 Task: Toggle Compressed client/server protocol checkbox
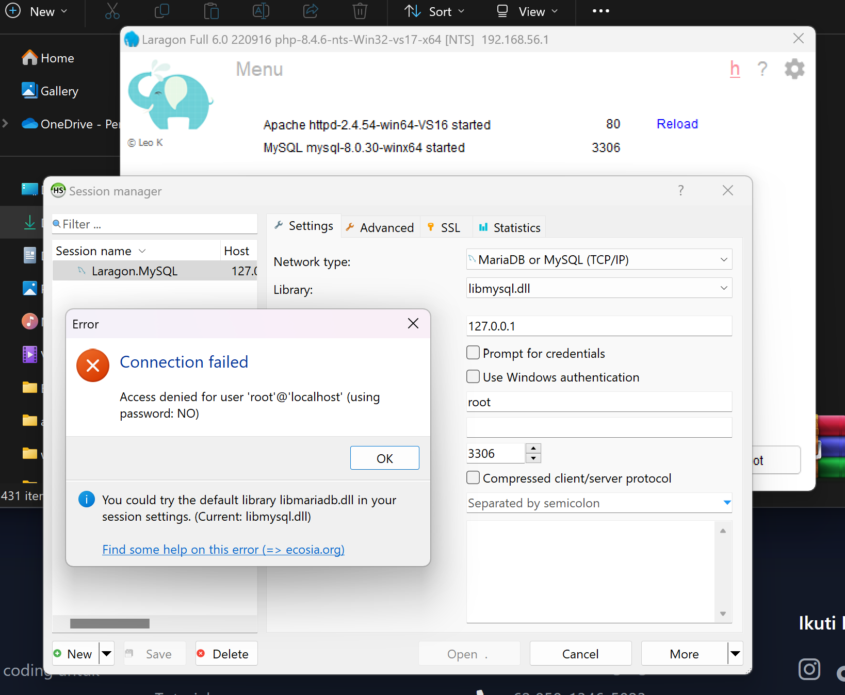click(x=473, y=478)
